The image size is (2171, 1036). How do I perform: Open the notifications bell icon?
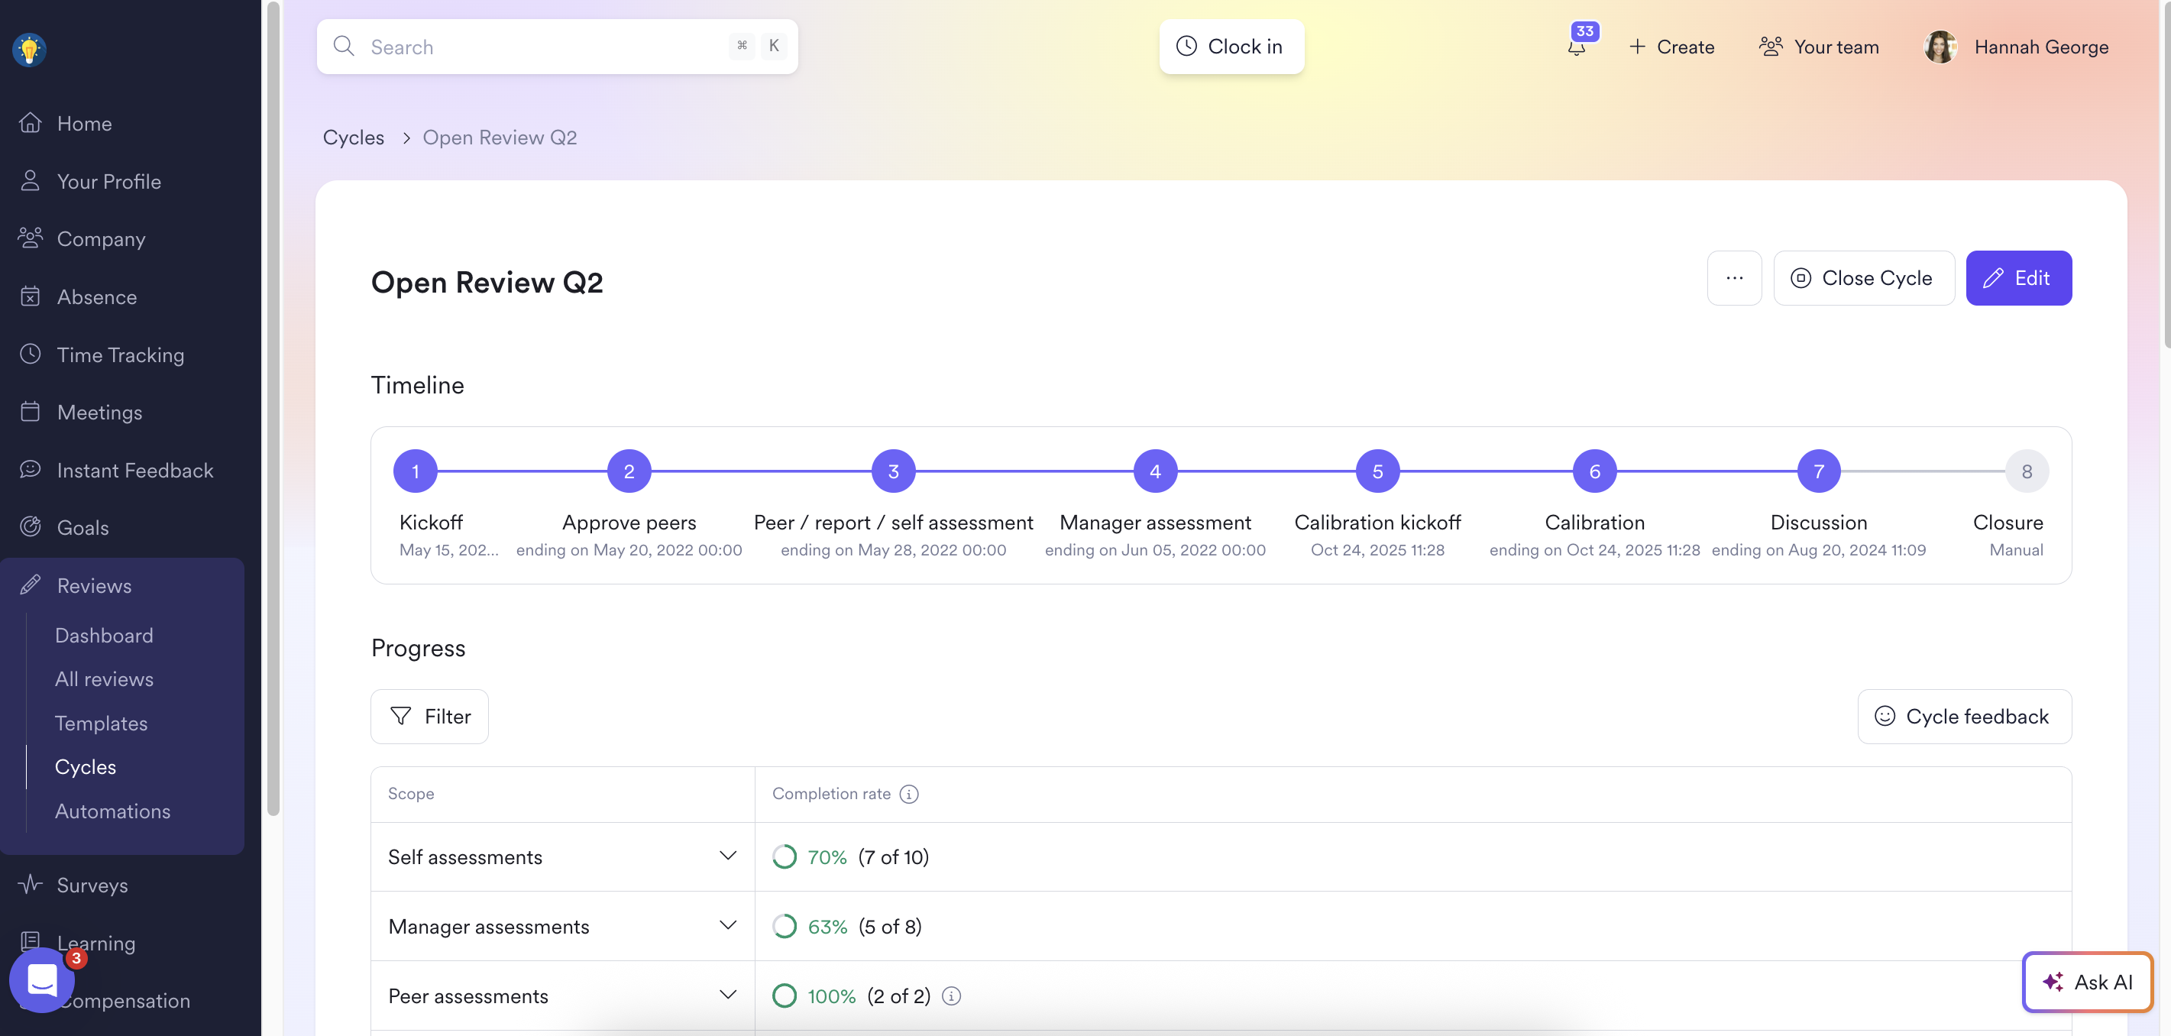[1576, 47]
